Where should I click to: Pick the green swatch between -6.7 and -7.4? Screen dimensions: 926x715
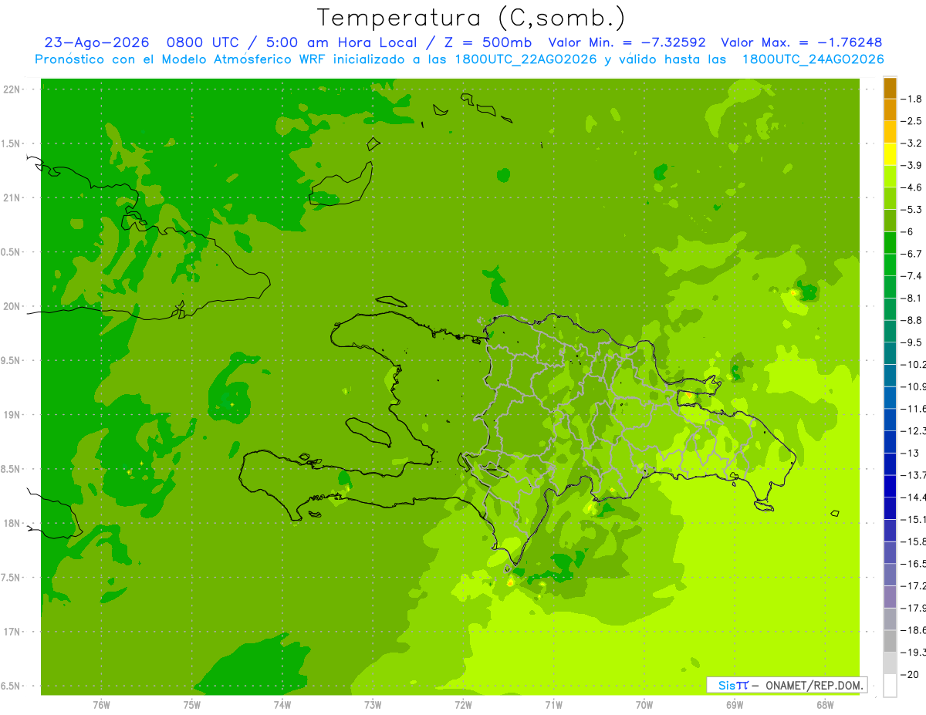(x=890, y=265)
